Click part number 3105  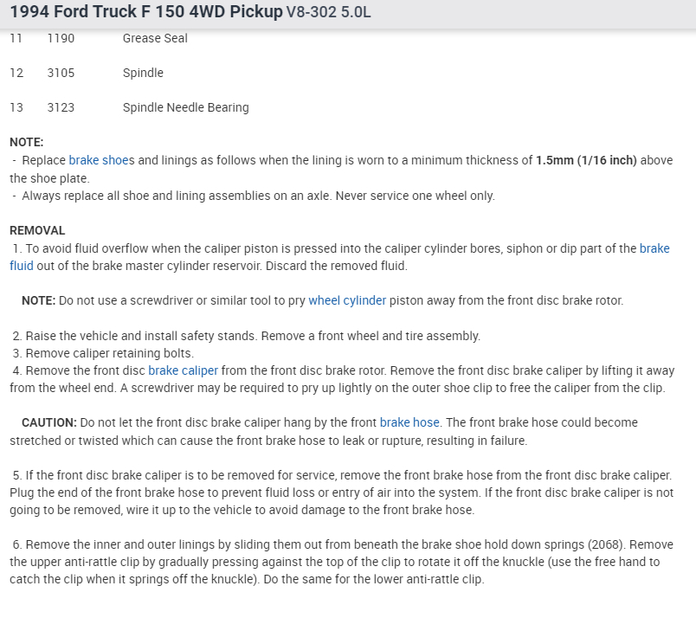(x=61, y=73)
